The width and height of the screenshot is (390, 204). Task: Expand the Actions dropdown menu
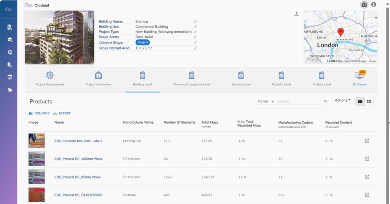point(342,100)
